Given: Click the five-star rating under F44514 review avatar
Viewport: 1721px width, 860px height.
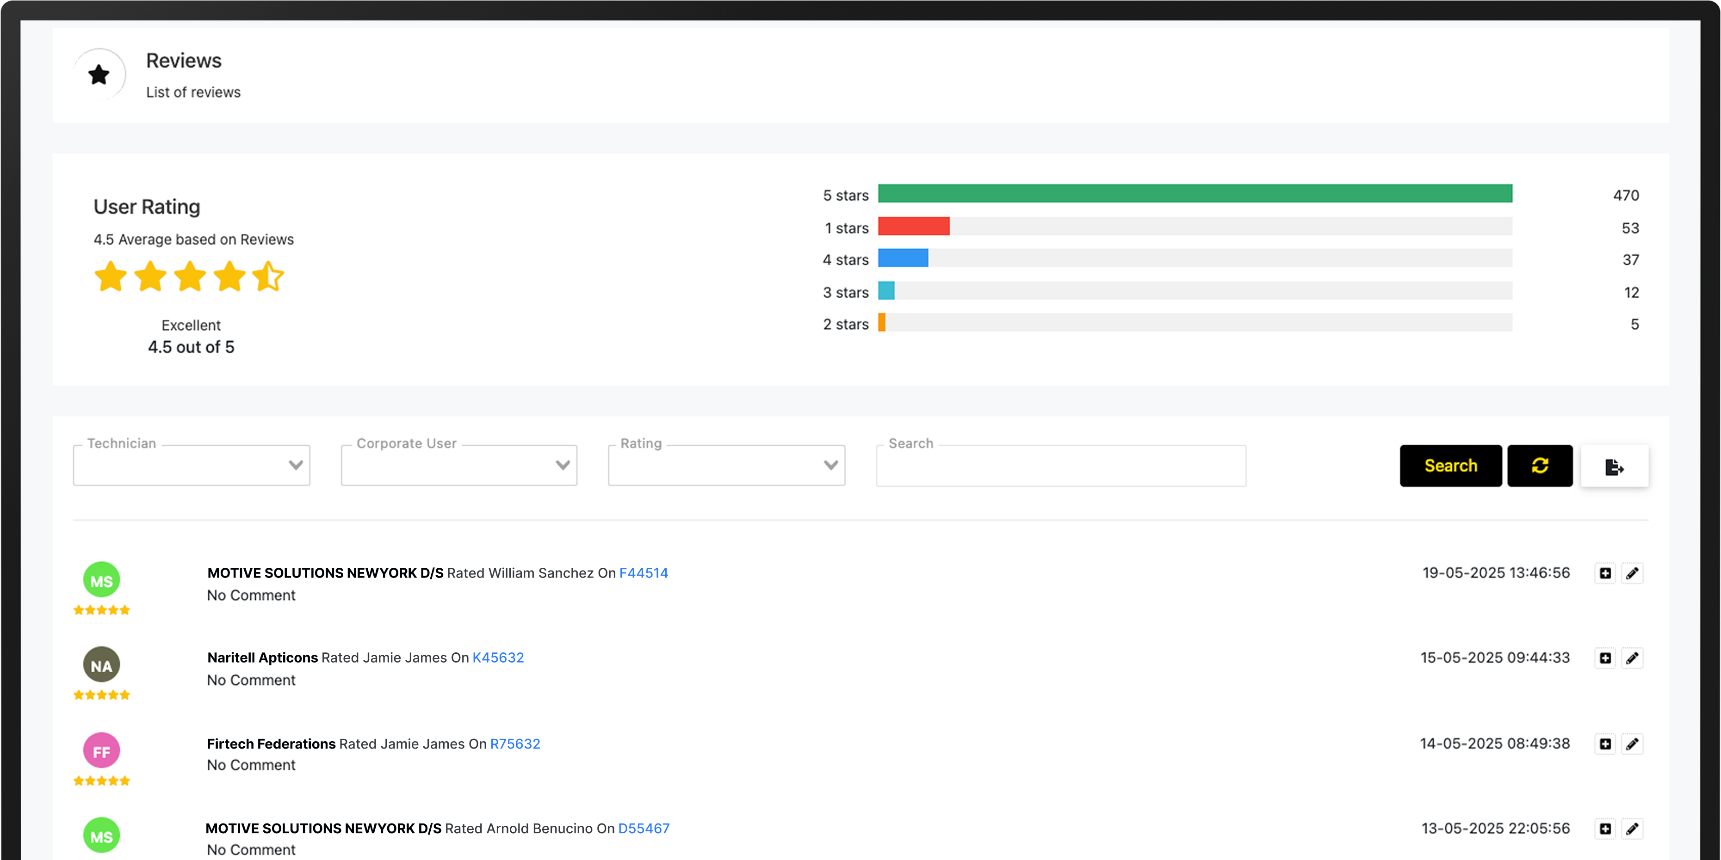Looking at the screenshot, I should (x=102, y=609).
